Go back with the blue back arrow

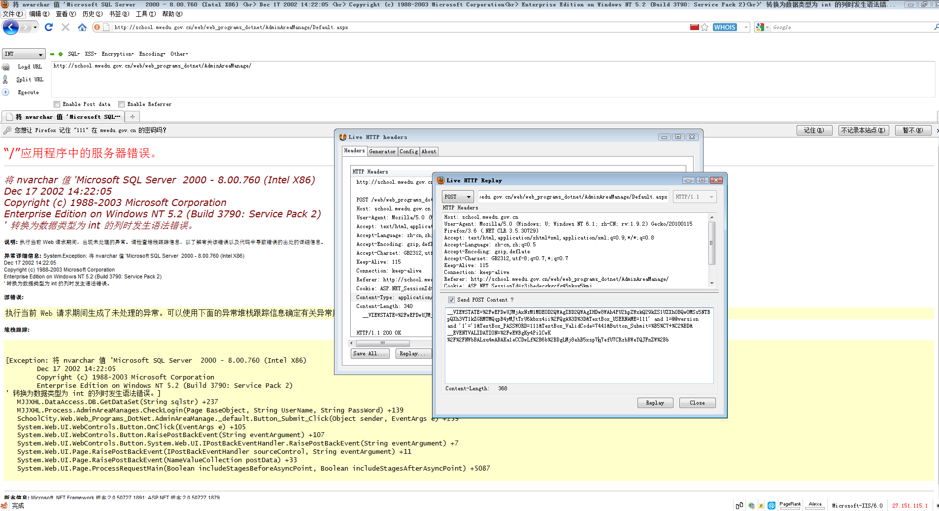pyautogui.click(x=11, y=27)
